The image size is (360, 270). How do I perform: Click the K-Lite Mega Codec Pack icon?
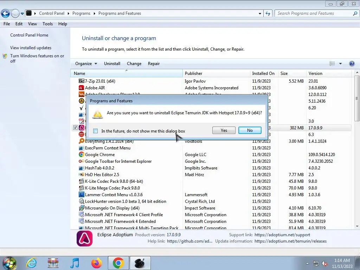81,188
